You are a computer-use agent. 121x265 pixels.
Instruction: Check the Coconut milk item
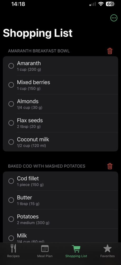[x=11, y=142]
